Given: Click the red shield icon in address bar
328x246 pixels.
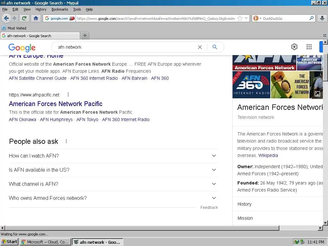Looking at the screenshot, I should [x=72, y=18].
